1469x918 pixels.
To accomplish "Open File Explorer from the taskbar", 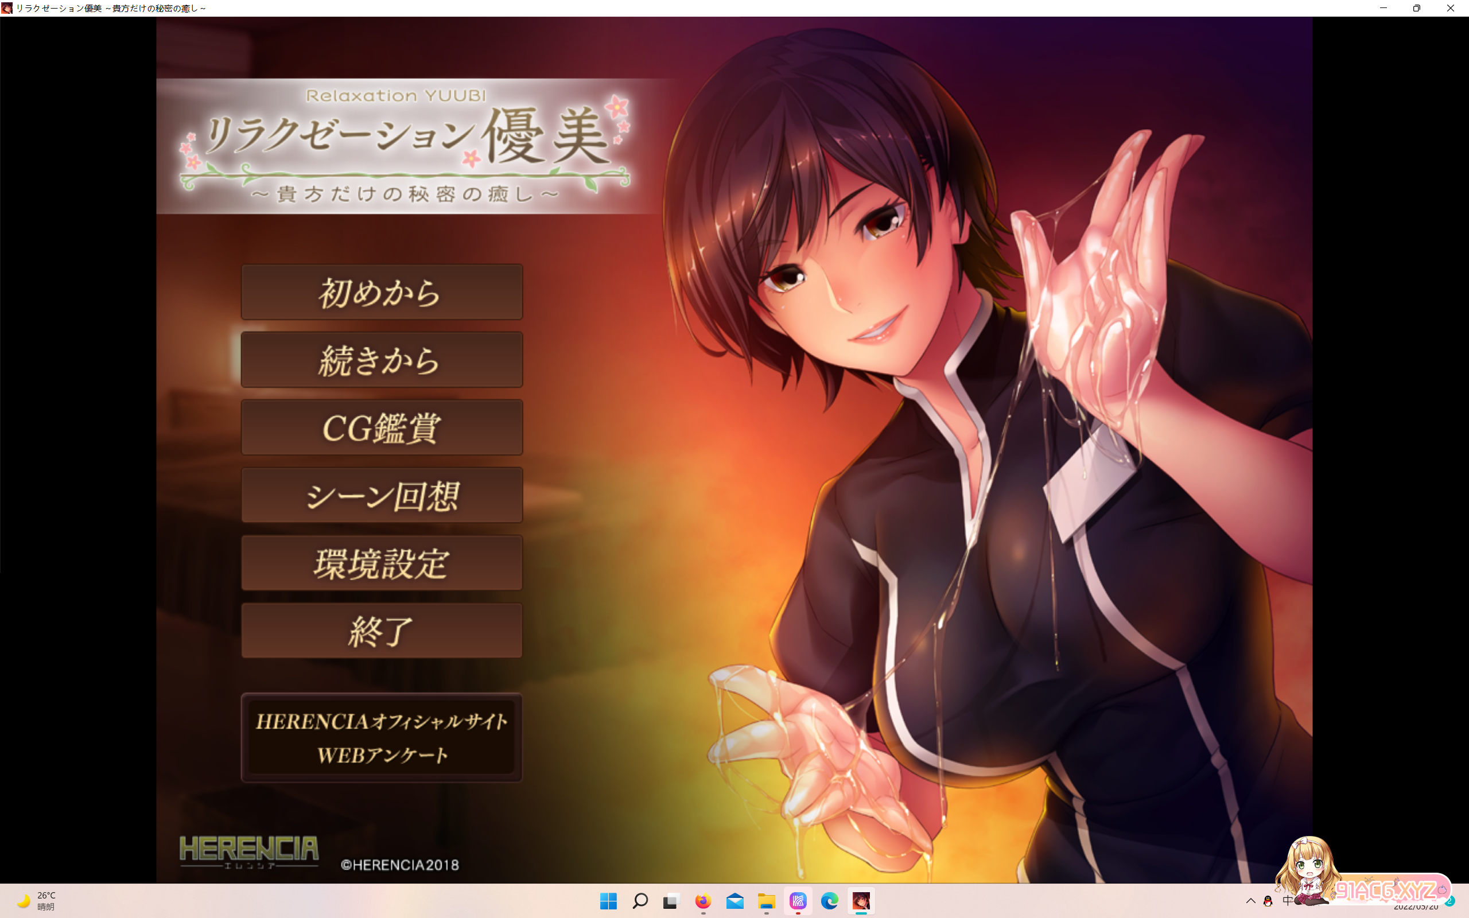I will (766, 901).
